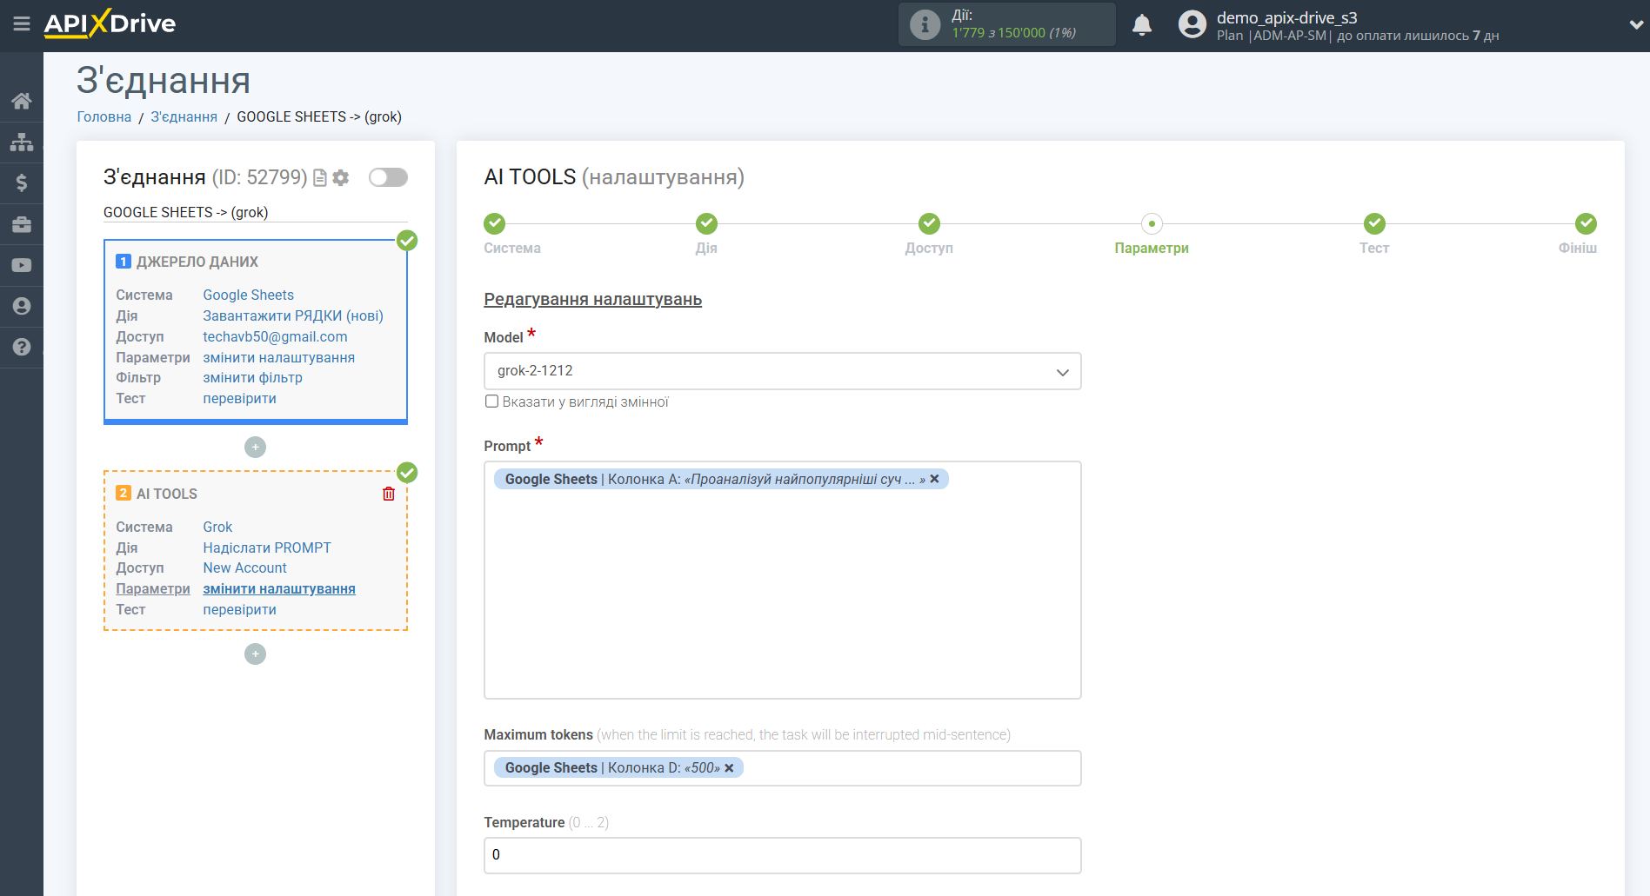
Task: Open the home icon in the sidebar
Action: (22, 101)
